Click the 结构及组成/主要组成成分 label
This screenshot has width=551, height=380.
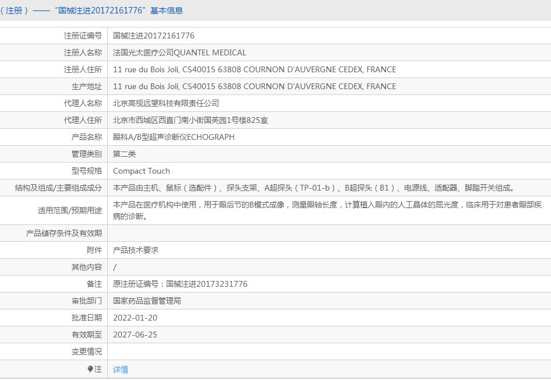[x=58, y=188]
